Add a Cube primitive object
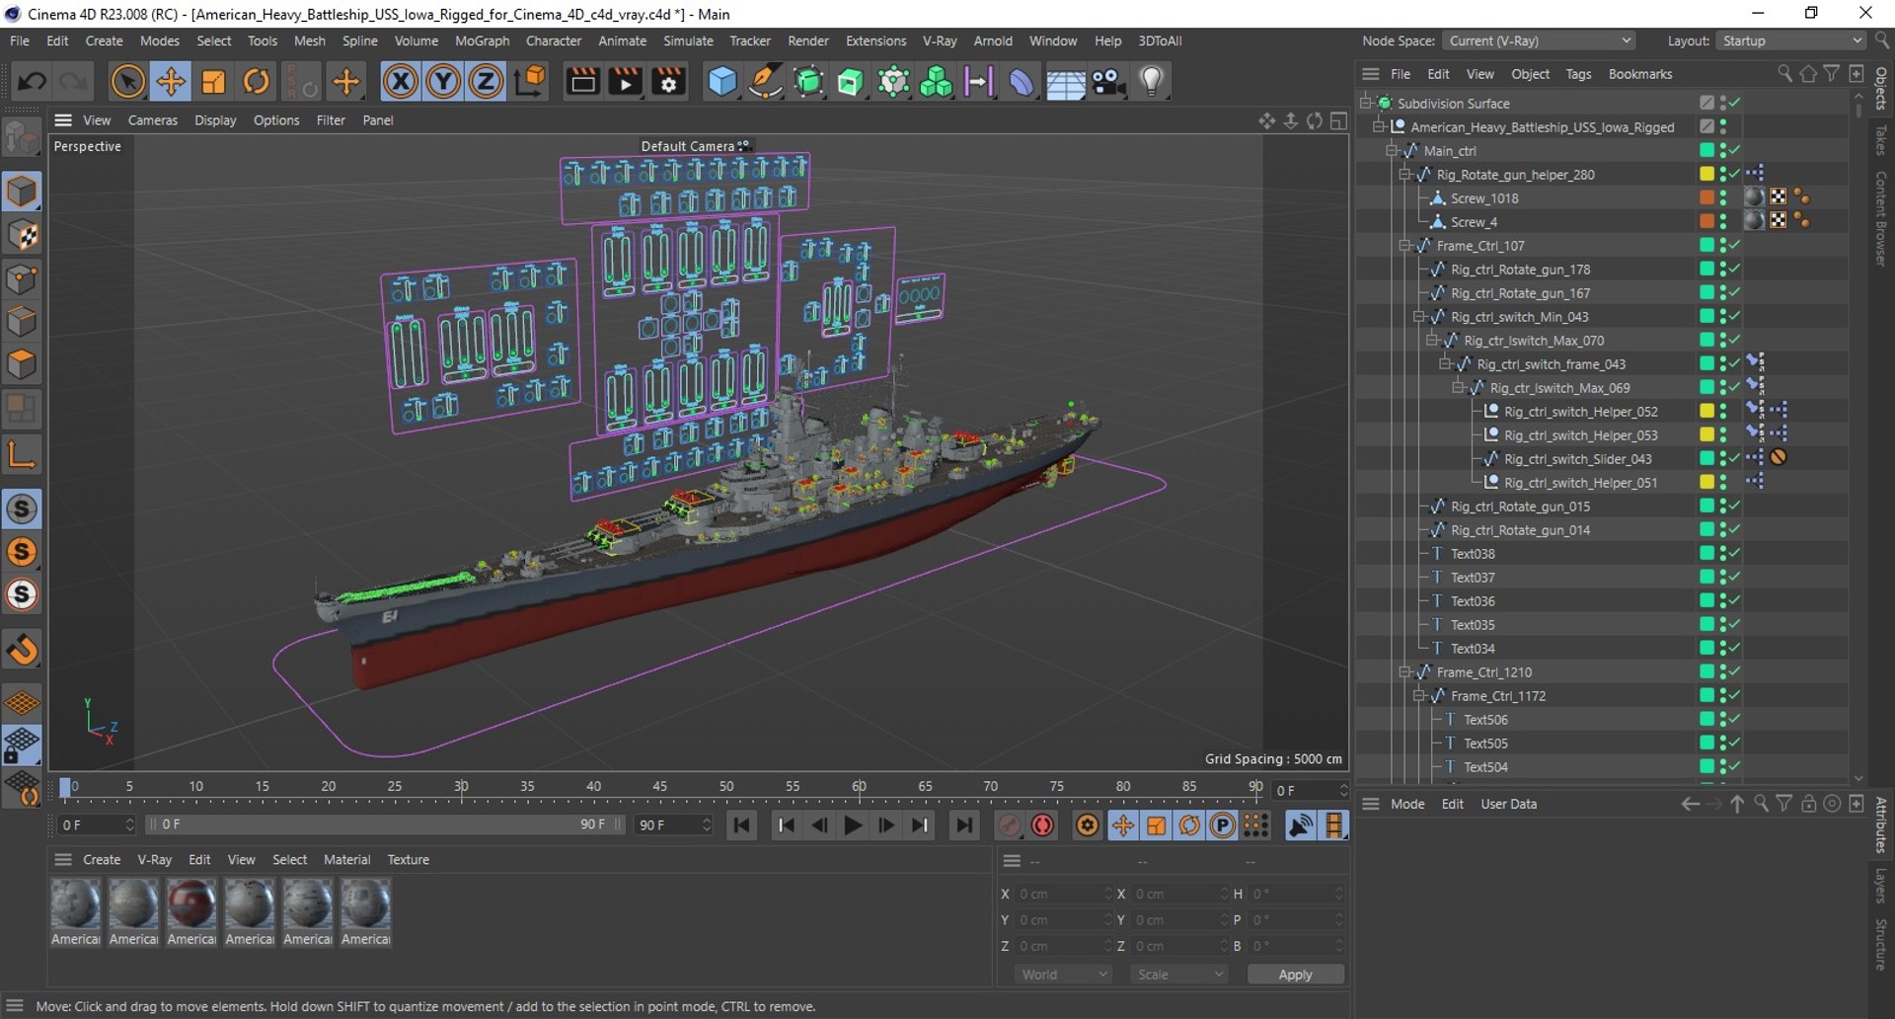 (x=722, y=82)
